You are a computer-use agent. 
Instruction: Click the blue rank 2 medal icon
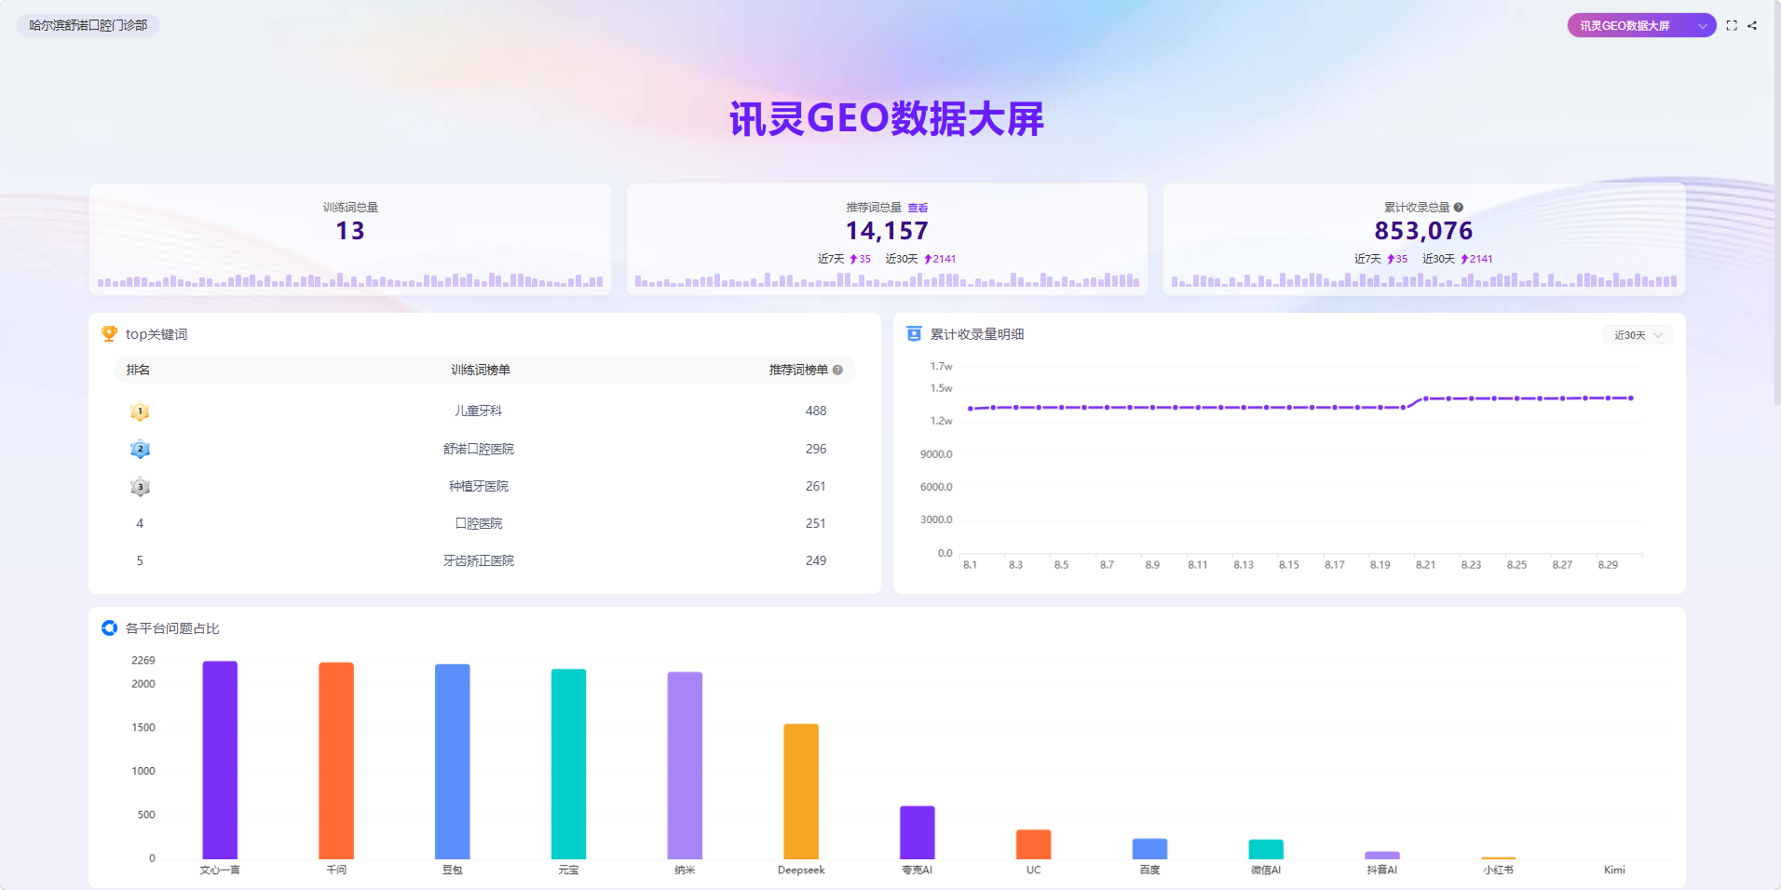[x=140, y=449]
